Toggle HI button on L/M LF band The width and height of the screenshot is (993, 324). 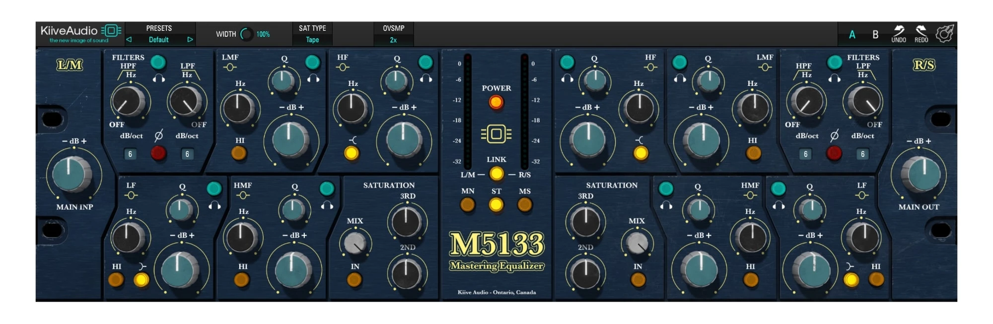pyautogui.click(x=116, y=280)
